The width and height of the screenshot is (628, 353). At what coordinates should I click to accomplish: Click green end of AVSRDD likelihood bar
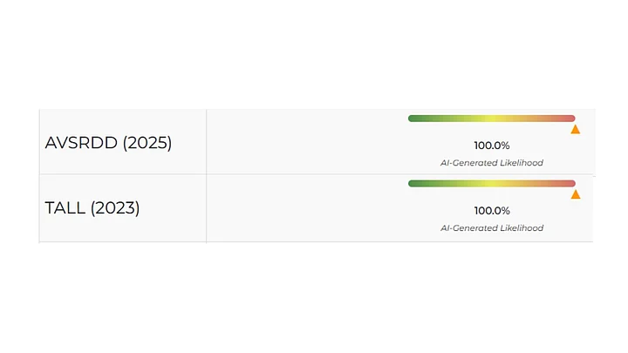(x=417, y=119)
